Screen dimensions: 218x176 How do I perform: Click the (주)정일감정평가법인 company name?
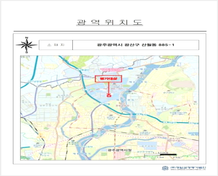coord(188,167)
